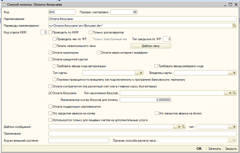240x153 pixels.
Task: Clear the Владелец карты field
Action: pos(234,73)
